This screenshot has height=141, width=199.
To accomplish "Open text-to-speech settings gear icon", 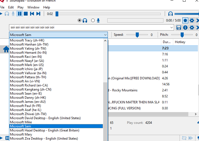I will click(x=192, y=28).
